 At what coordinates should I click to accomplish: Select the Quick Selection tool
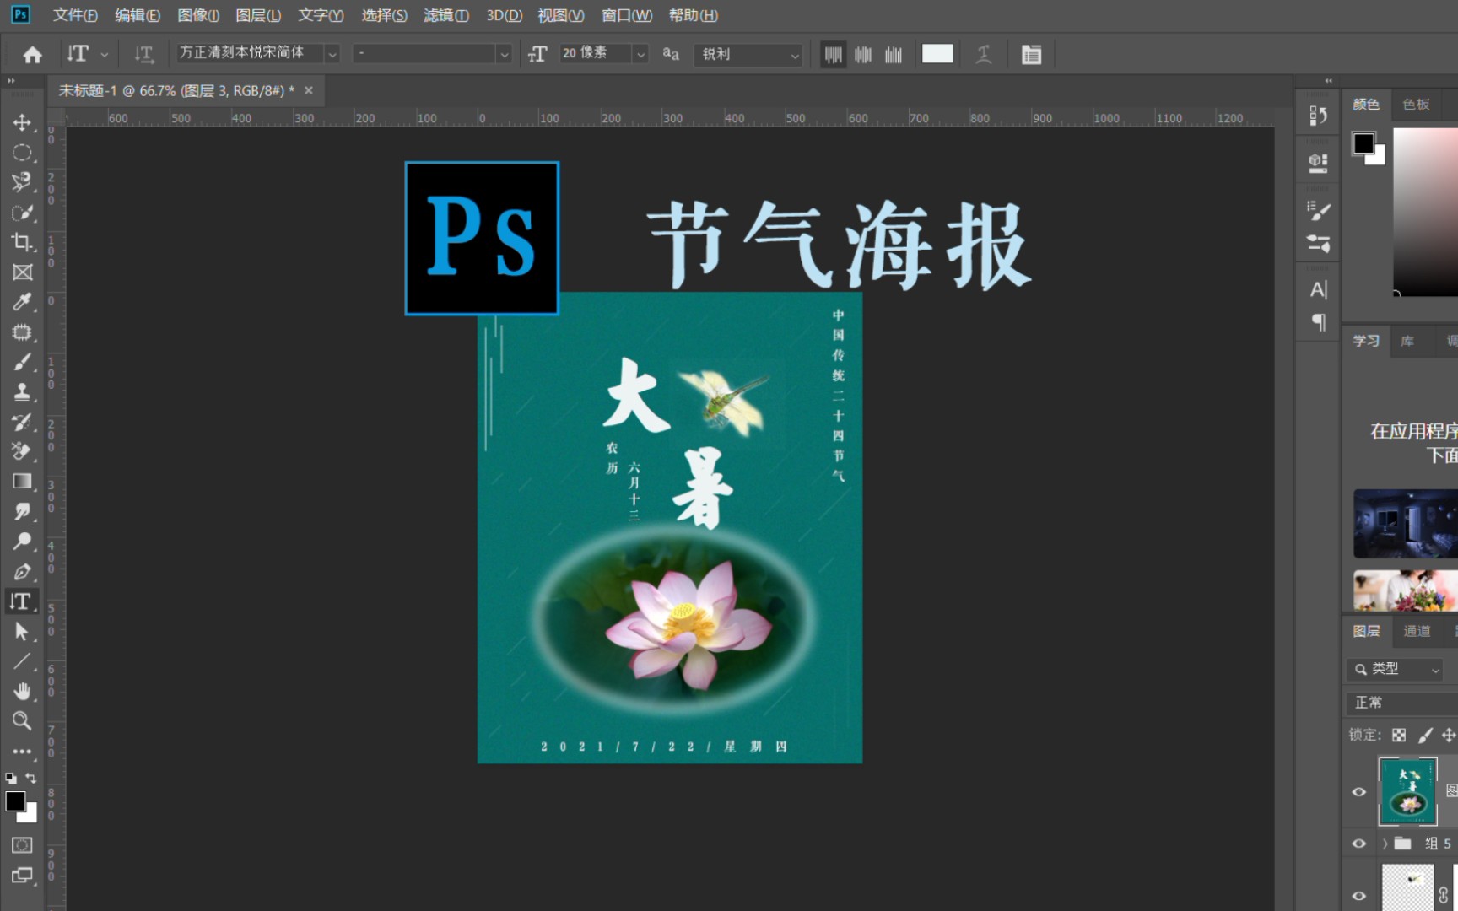pyautogui.click(x=22, y=213)
